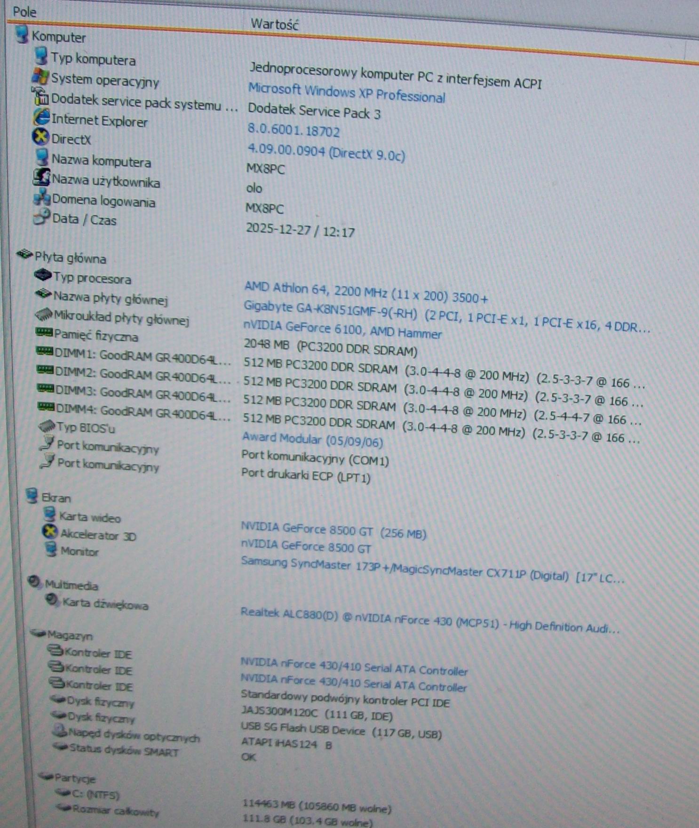Click the Komputer section icon
699x828 pixels.
pos(22,35)
